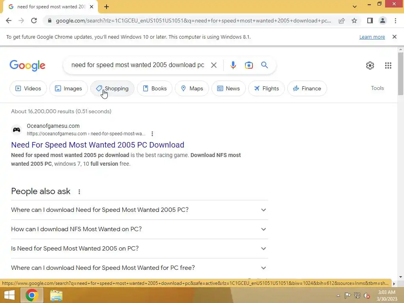Switch to the Videos results tab

pyautogui.click(x=28, y=88)
